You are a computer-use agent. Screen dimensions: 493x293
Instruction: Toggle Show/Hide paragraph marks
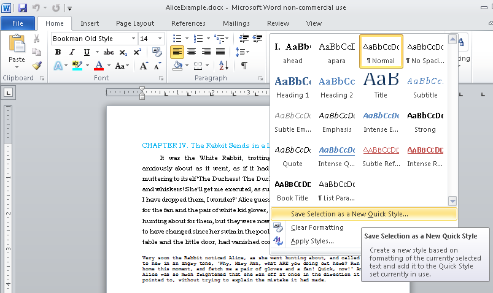click(x=244, y=66)
